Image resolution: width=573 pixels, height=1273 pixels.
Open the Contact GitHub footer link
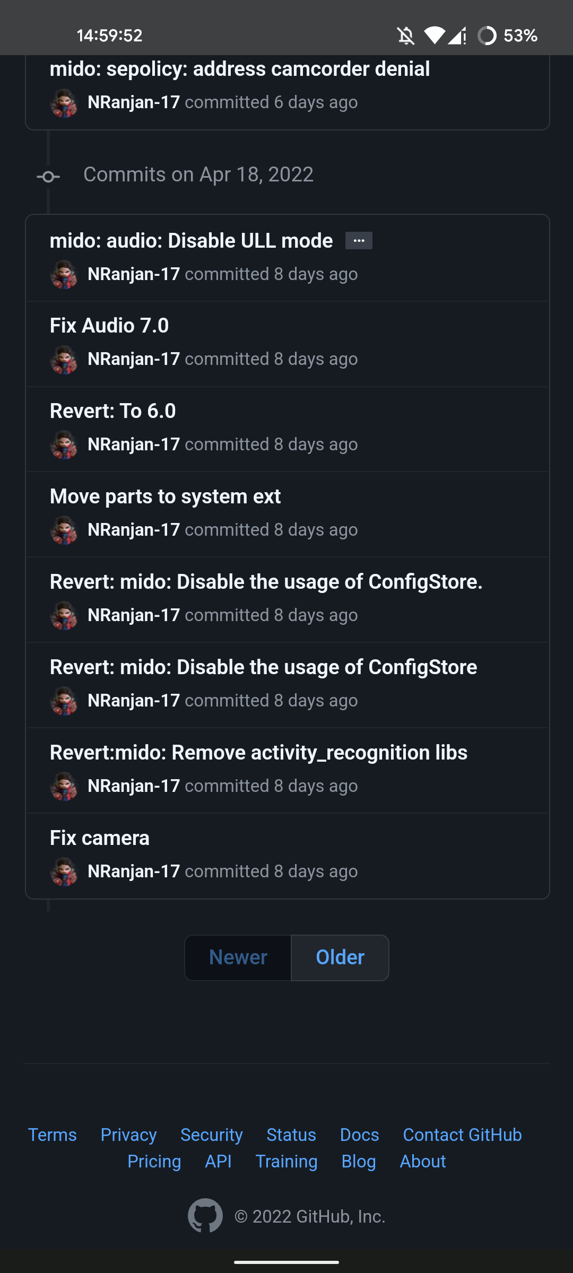(x=462, y=1135)
